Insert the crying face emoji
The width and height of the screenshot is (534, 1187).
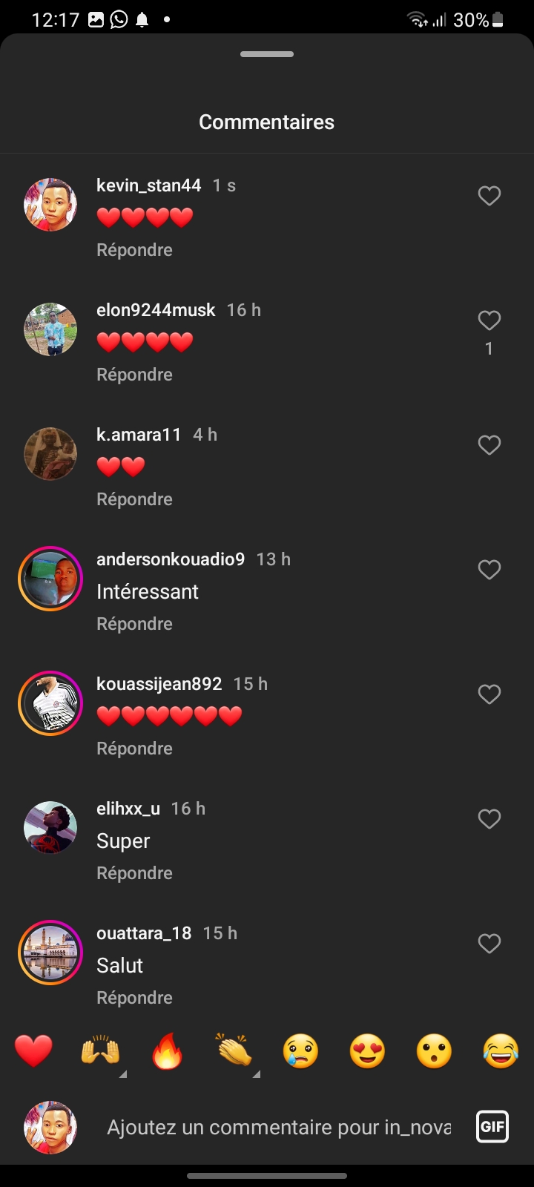300,1051
